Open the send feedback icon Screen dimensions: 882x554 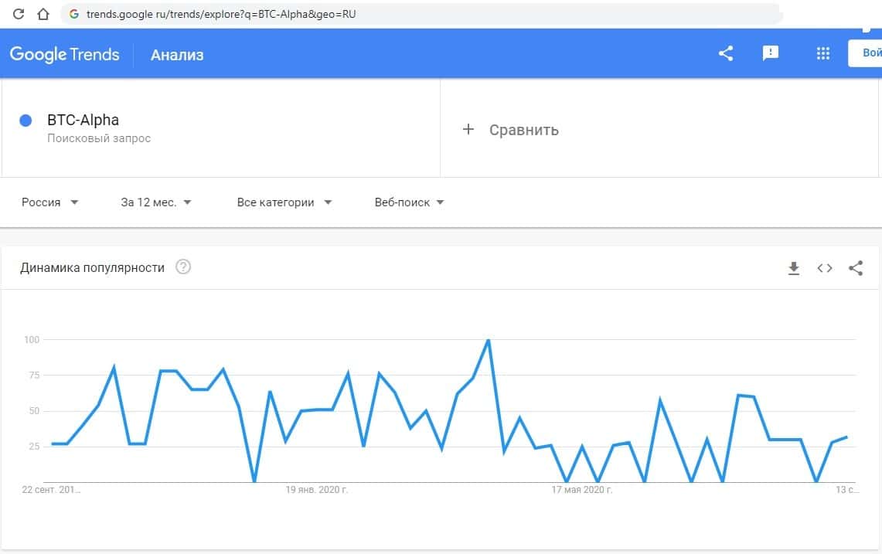[x=770, y=53]
